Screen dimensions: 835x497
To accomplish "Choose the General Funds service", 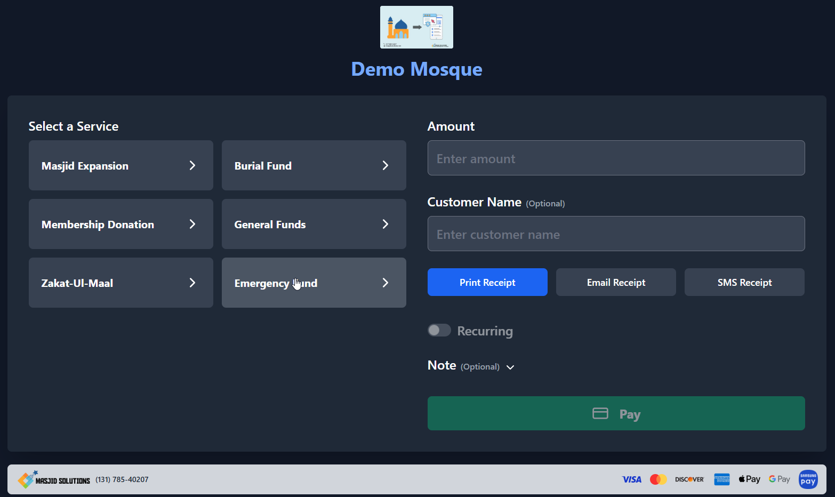I will 314,224.
